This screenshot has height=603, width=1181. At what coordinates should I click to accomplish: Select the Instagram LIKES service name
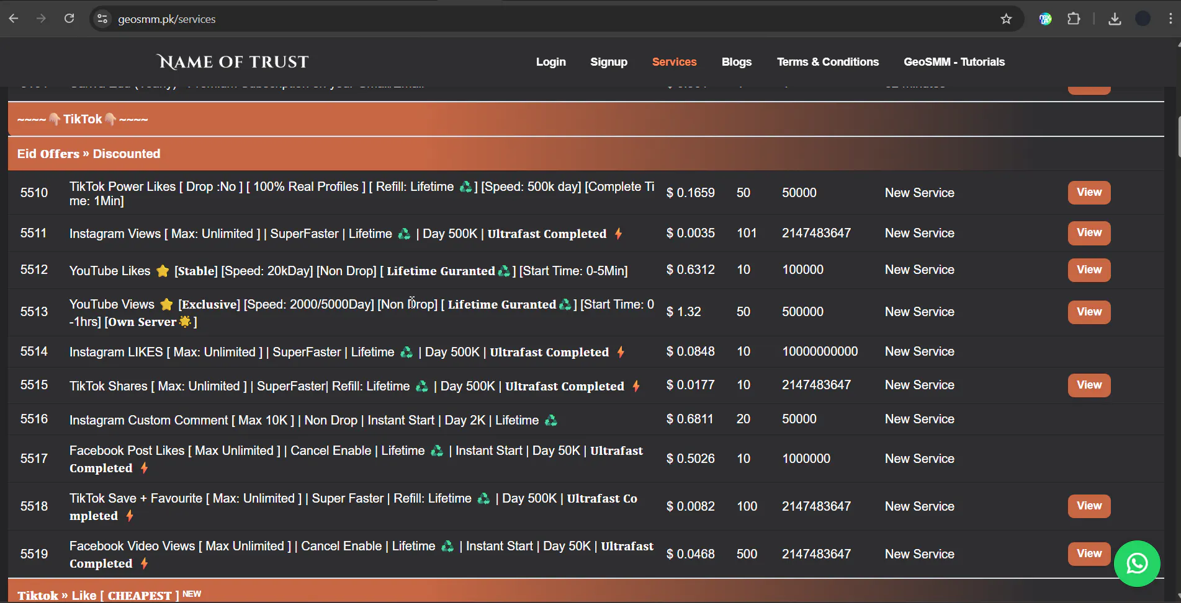click(x=348, y=352)
